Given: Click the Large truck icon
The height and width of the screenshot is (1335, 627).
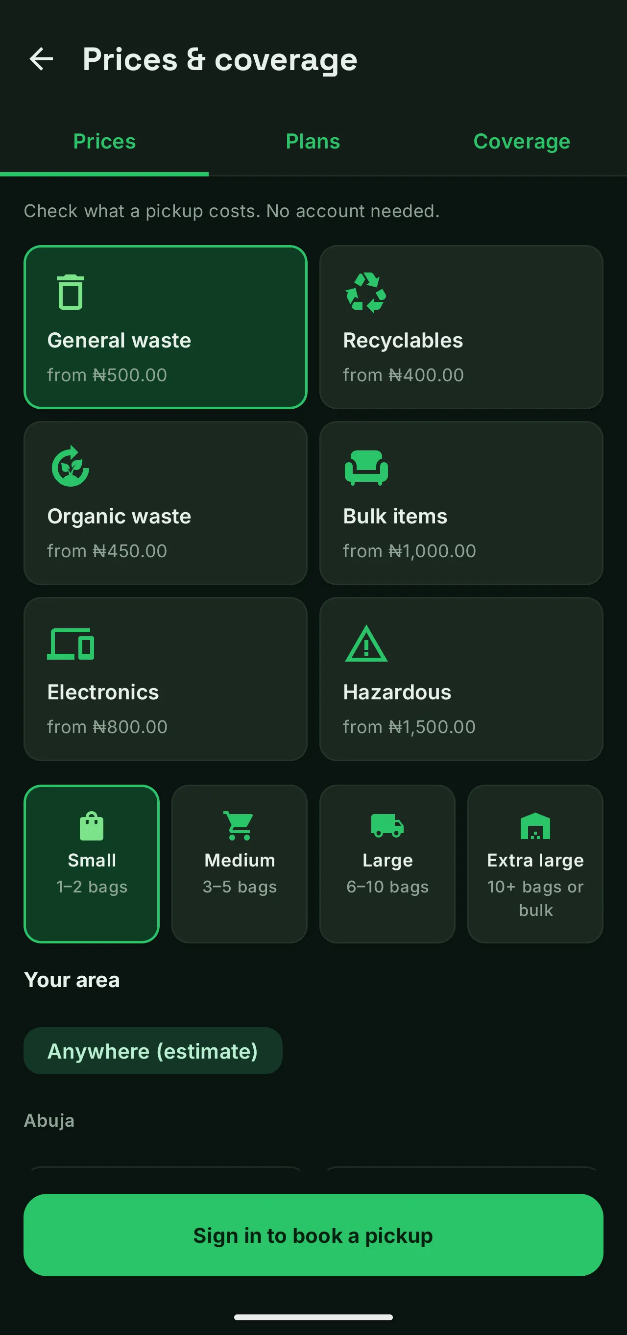Looking at the screenshot, I should (387, 826).
